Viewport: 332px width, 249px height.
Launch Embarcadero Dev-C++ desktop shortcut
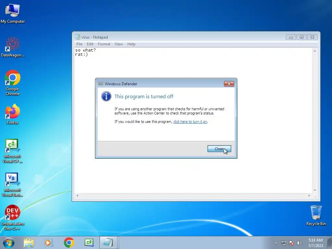pyautogui.click(x=13, y=218)
